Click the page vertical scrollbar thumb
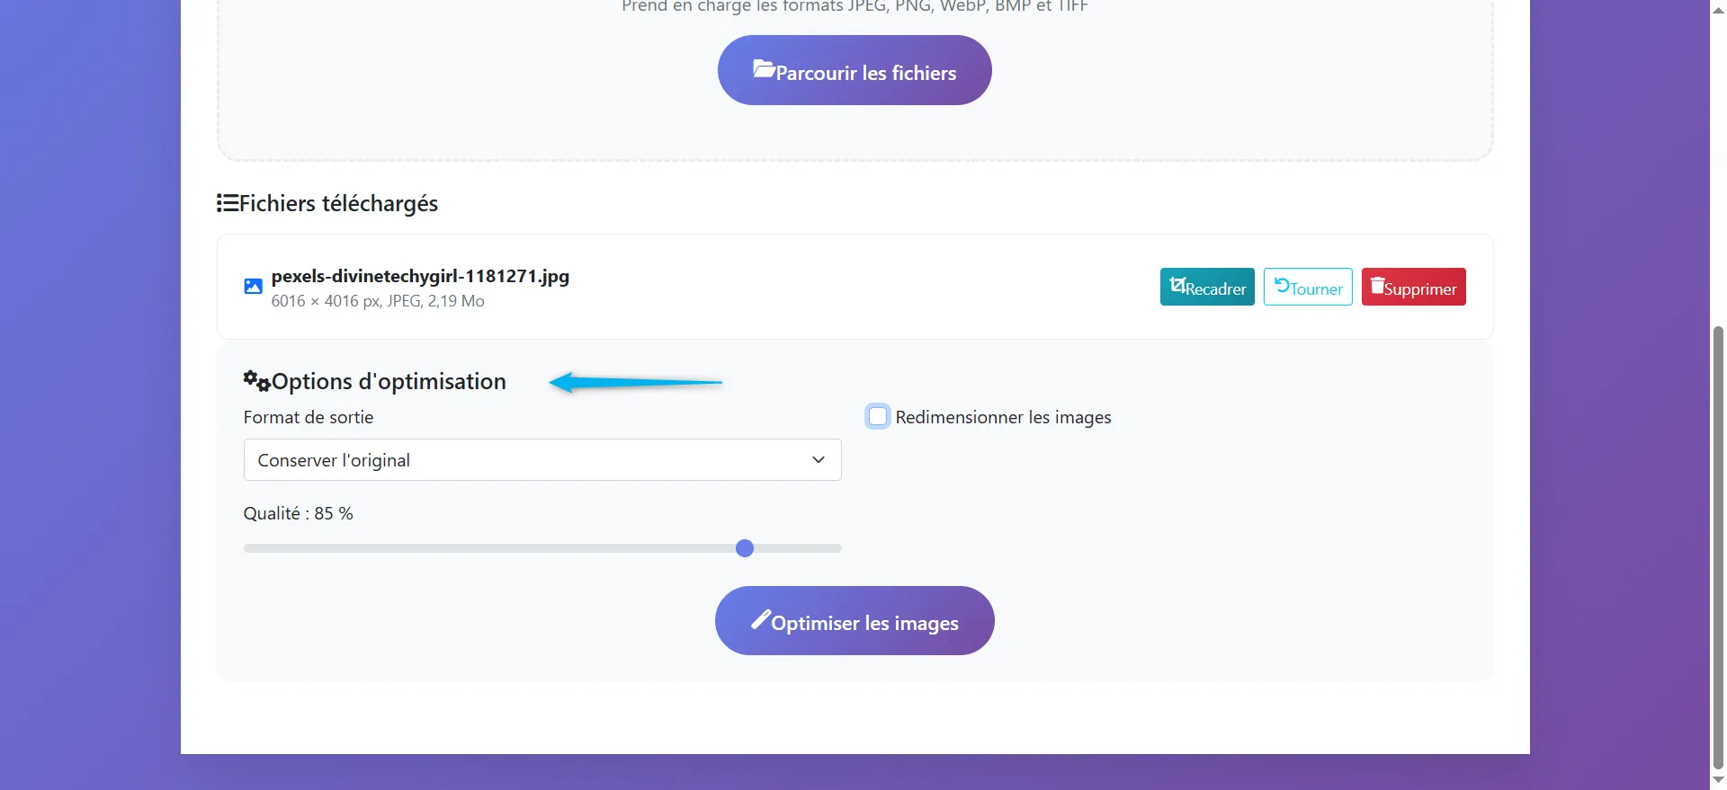The height and width of the screenshot is (790, 1727). click(1718, 548)
